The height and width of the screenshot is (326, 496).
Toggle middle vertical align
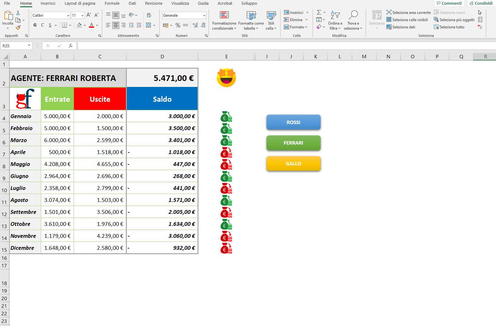pos(116,15)
